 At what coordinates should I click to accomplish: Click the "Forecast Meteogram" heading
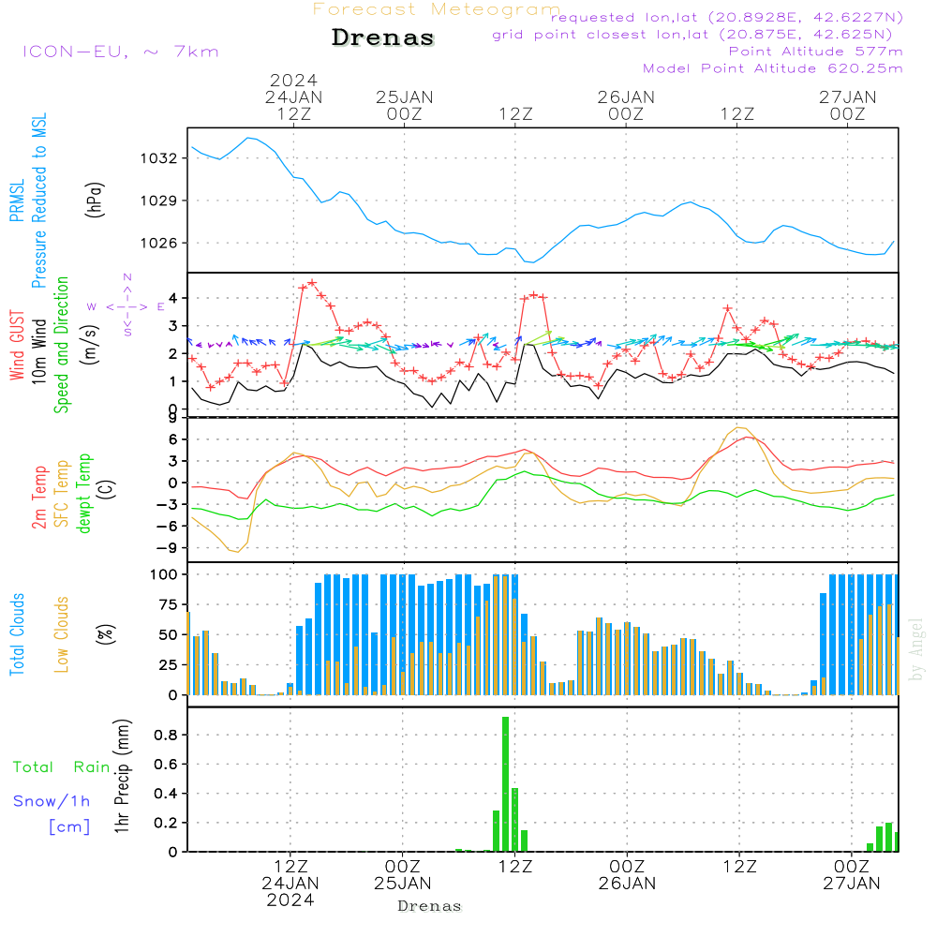click(x=437, y=9)
